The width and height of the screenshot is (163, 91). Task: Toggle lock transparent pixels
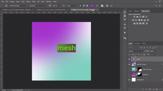(133, 55)
